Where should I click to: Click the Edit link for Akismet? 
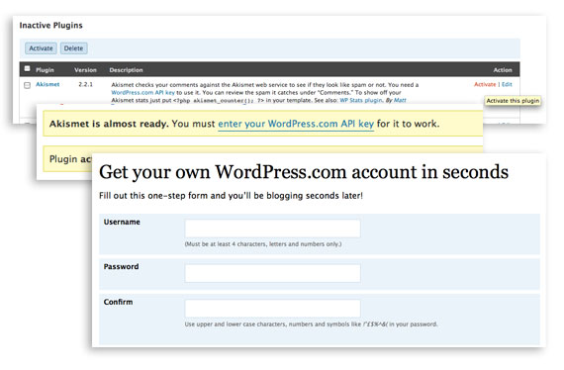(x=507, y=84)
